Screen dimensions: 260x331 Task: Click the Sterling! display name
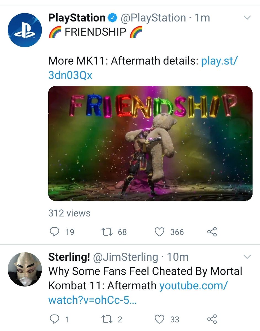pyautogui.click(x=69, y=257)
